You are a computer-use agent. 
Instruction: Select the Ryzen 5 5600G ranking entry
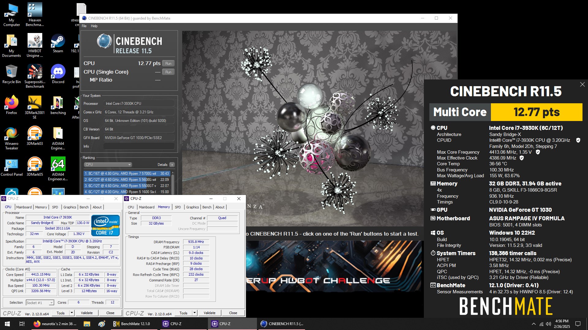tap(127, 180)
